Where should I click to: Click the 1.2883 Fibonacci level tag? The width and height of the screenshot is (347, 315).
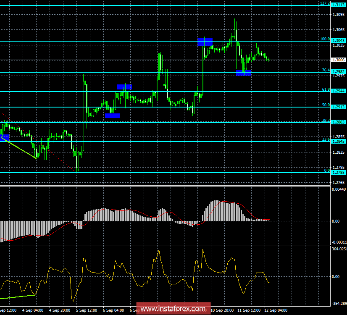click(x=339, y=121)
